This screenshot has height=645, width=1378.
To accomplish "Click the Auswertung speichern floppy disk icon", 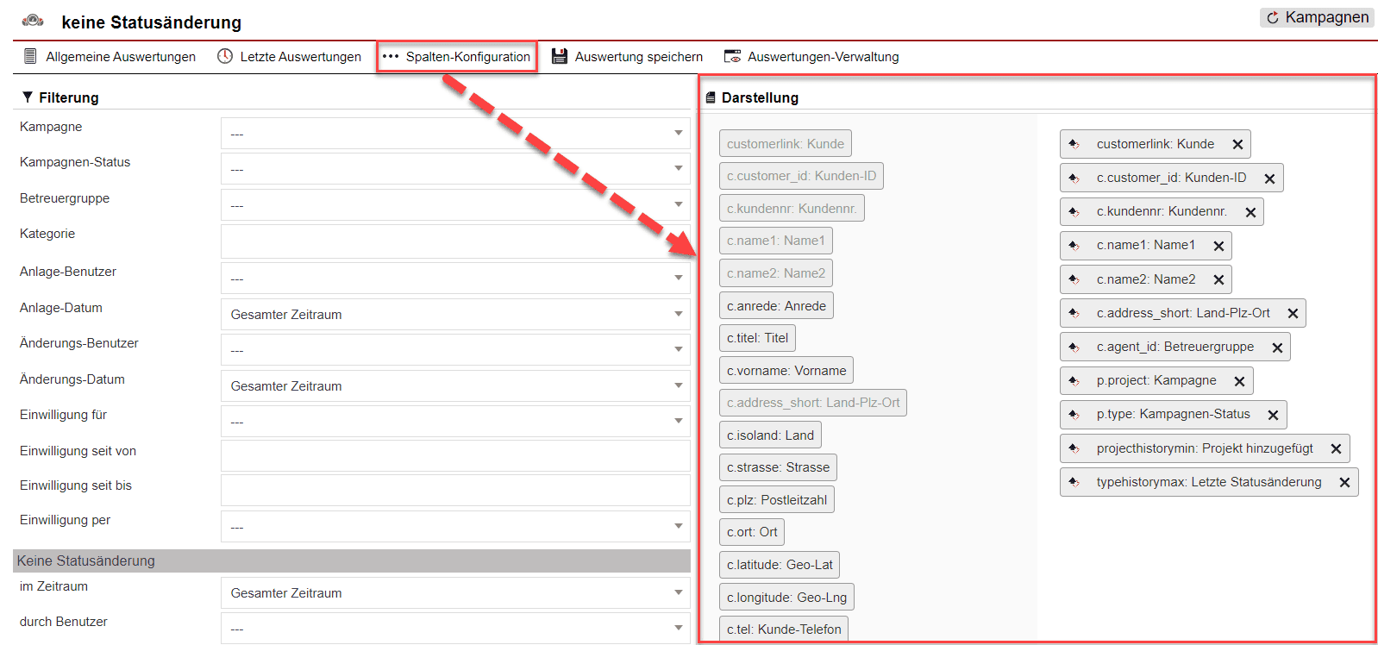I will (x=560, y=56).
